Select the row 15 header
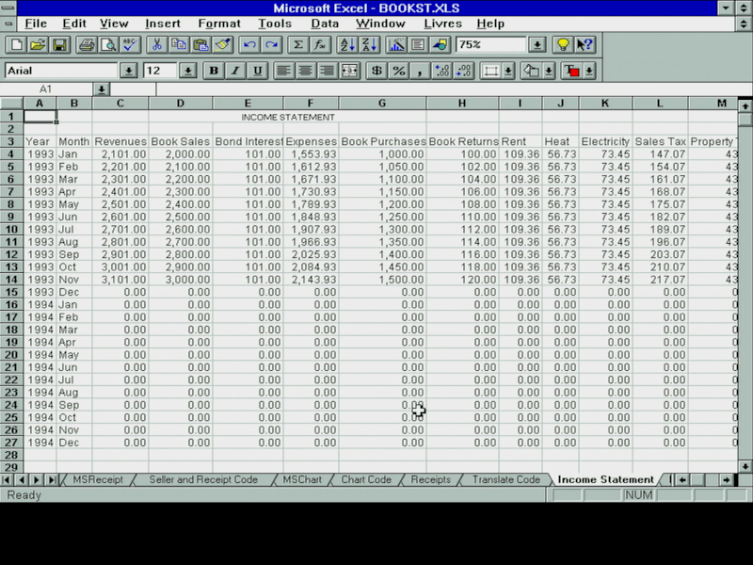 click(x=11, y=292)
